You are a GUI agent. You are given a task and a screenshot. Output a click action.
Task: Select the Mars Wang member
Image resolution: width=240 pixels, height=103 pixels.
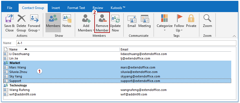[117, 67]
